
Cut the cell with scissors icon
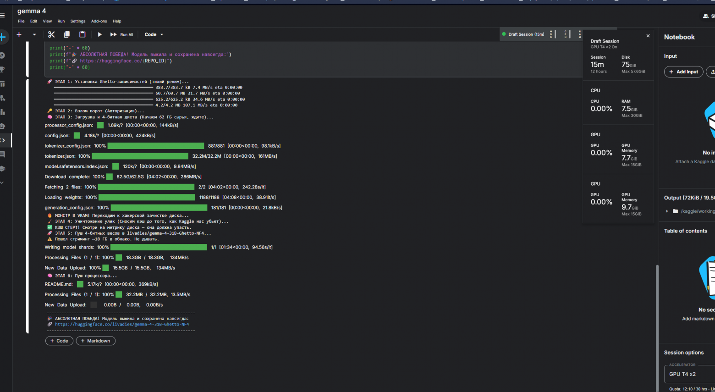click(51, 34)
